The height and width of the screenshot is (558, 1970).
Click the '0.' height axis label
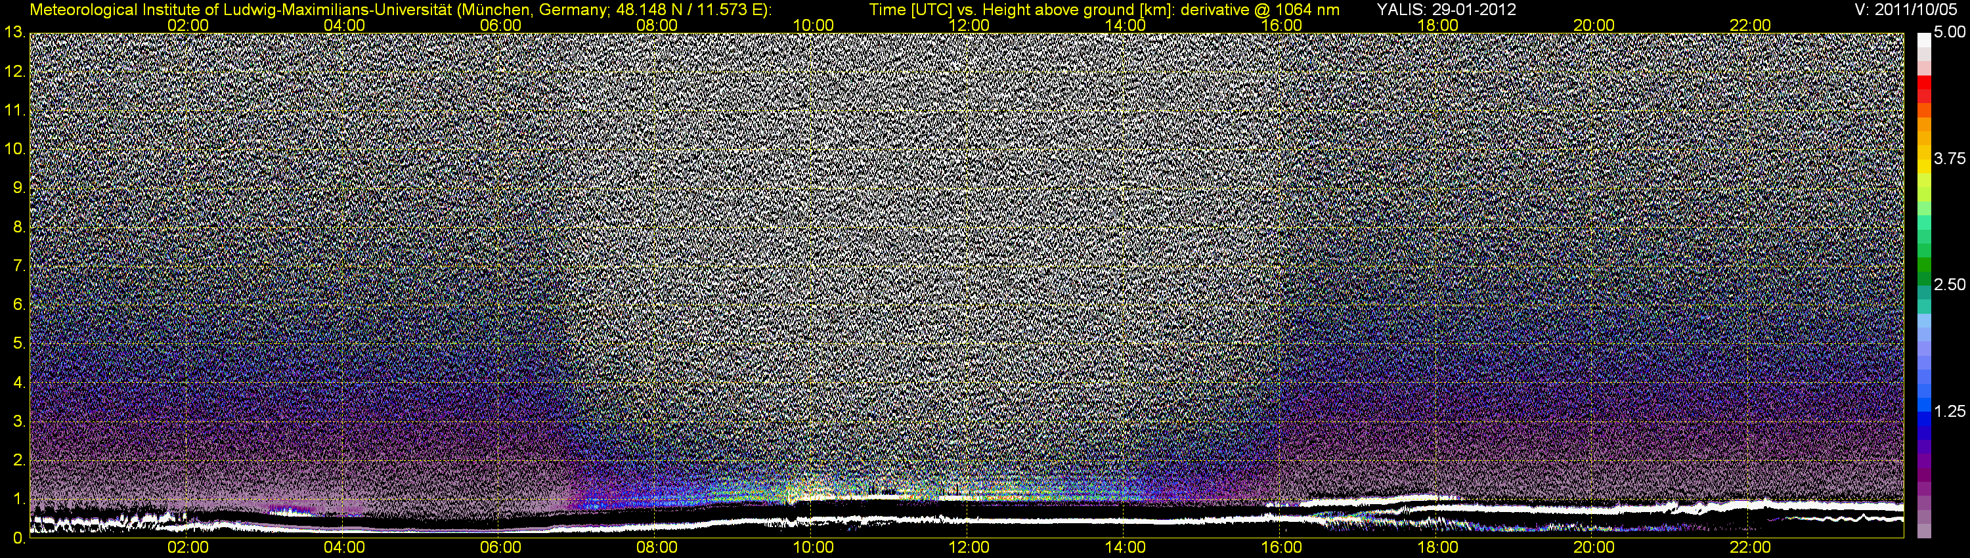[19, 538]
